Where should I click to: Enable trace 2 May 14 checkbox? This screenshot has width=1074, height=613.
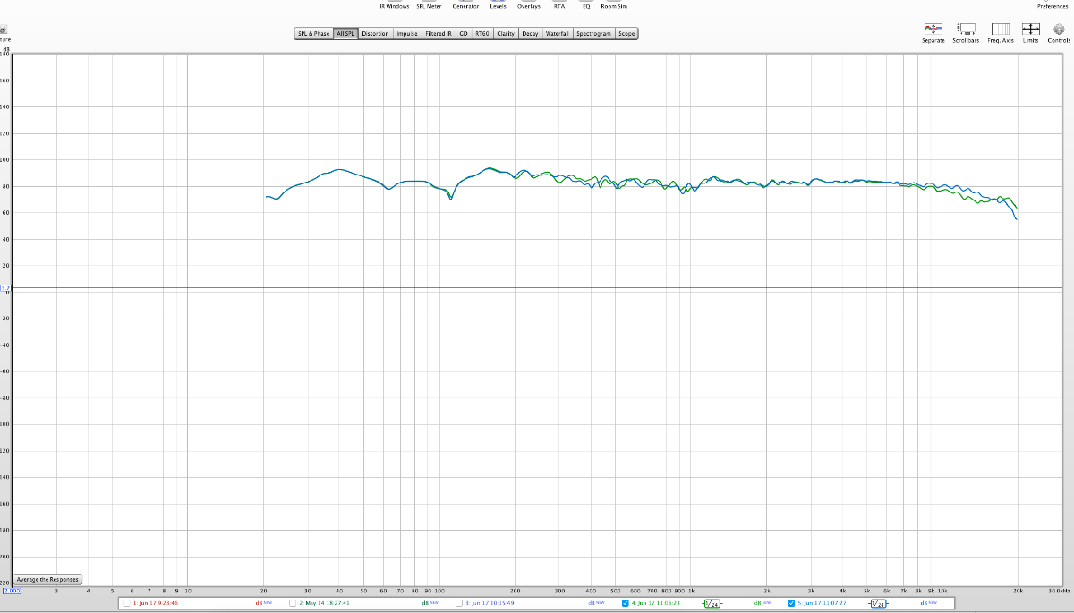click(x=293, y=603)
